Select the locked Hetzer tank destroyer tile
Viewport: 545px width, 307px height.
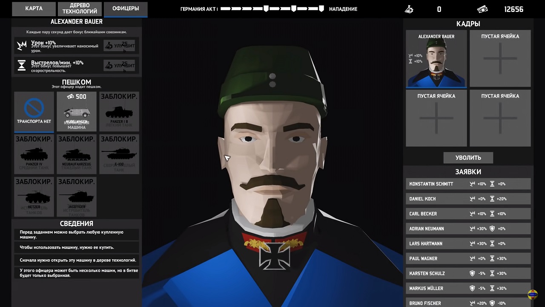click(34, 197)
